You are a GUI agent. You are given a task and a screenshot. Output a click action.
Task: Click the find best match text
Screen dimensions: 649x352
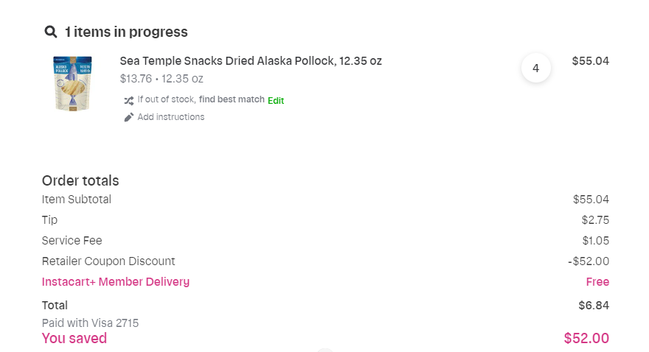(232, 99)
